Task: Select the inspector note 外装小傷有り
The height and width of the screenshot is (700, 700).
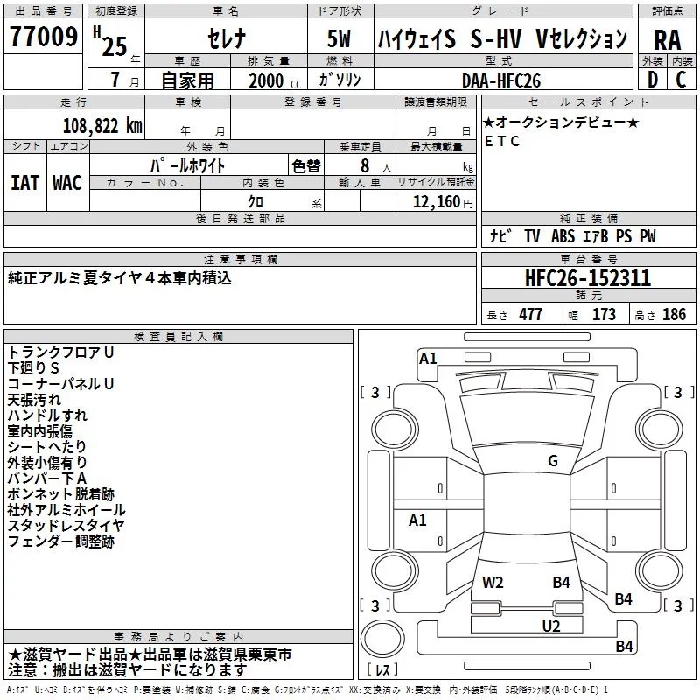Action: [x=47, y=463]
